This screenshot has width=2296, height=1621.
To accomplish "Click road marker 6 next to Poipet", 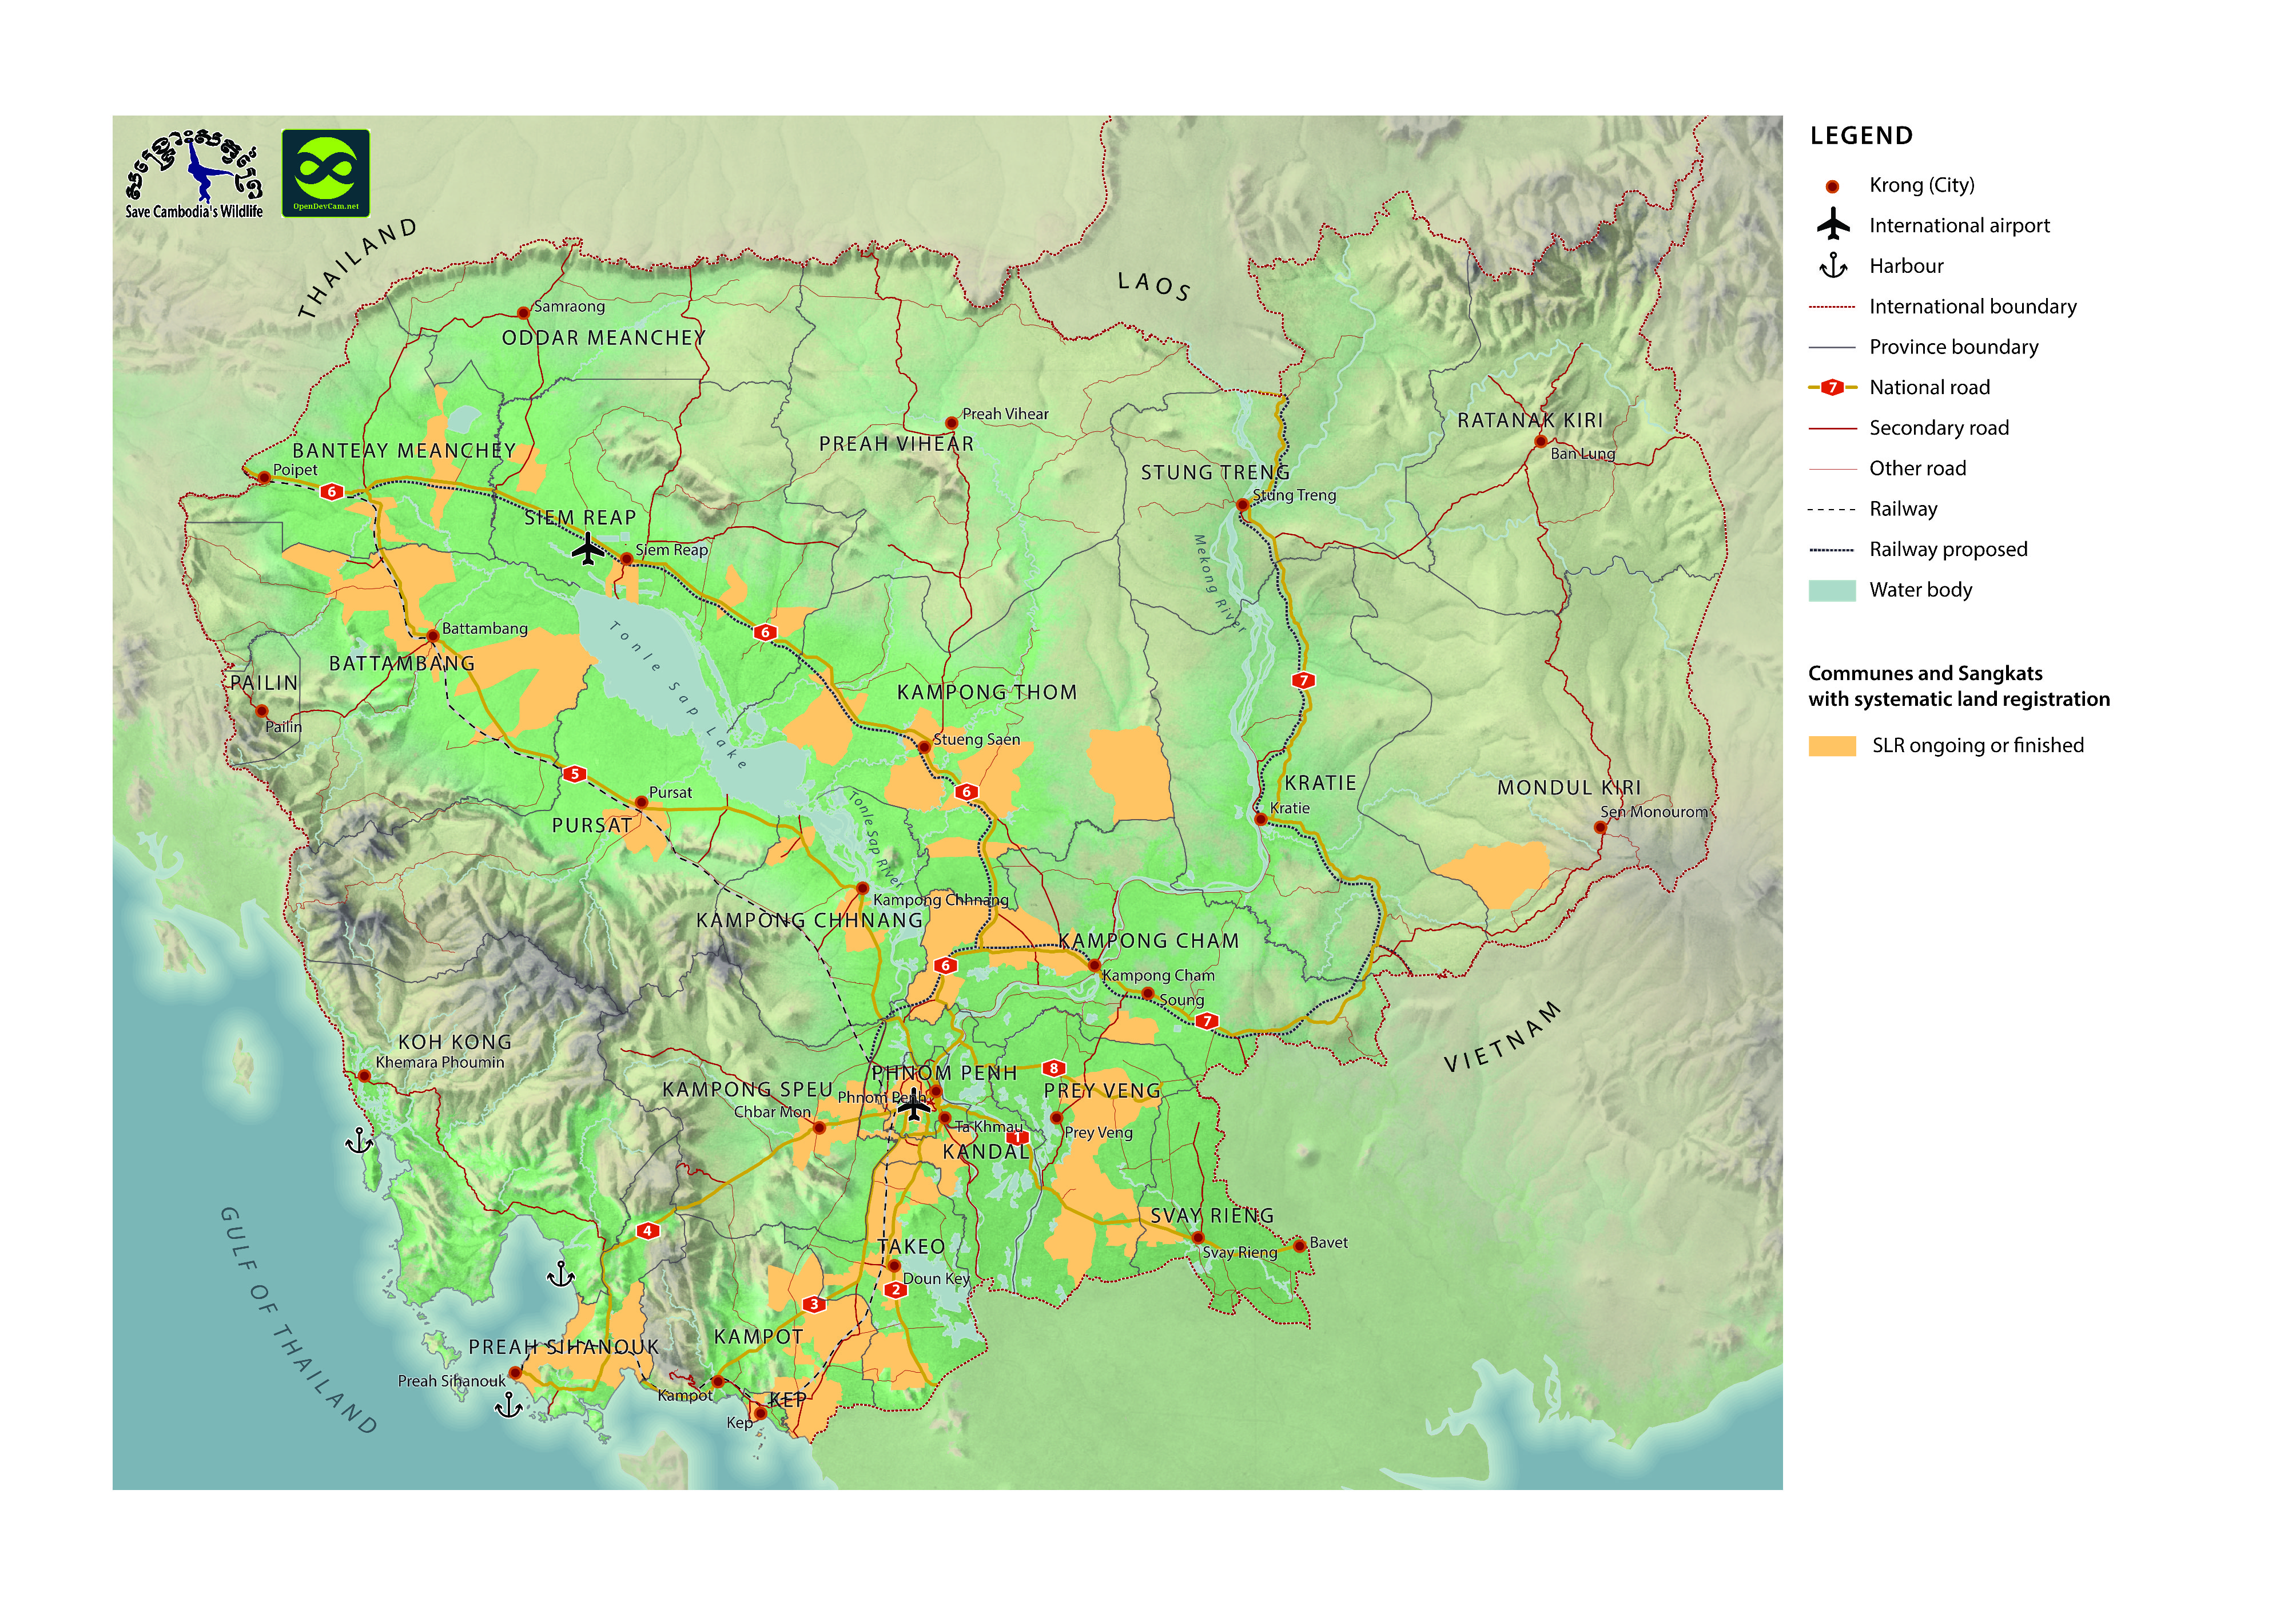I will (x=332, y=491).
